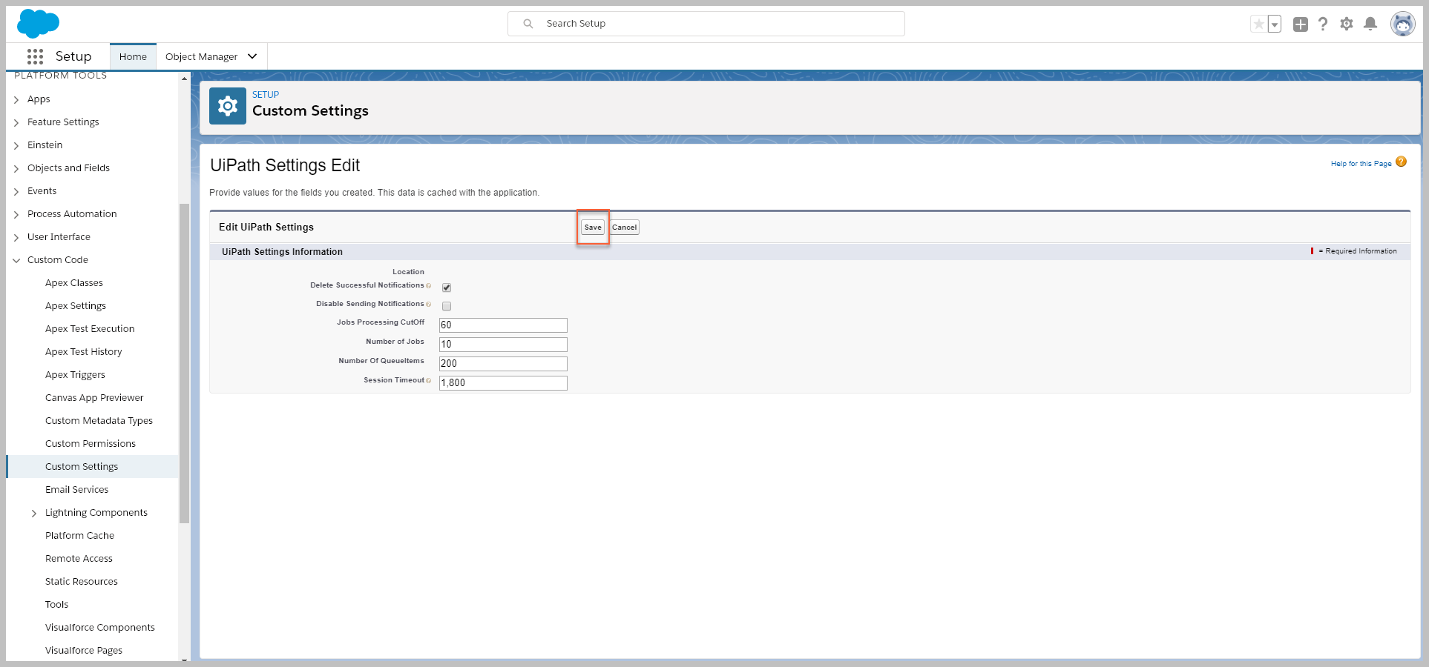
Task: Switch to the Home tab
Action: coord(133,56)
